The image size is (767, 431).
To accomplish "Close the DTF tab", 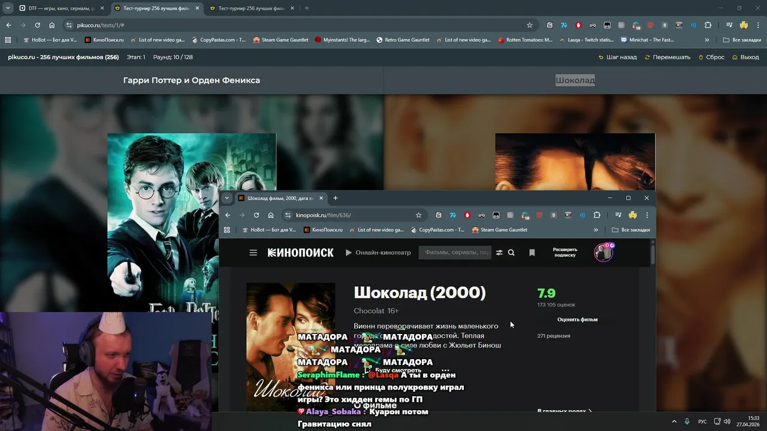I will click(102, 8).
